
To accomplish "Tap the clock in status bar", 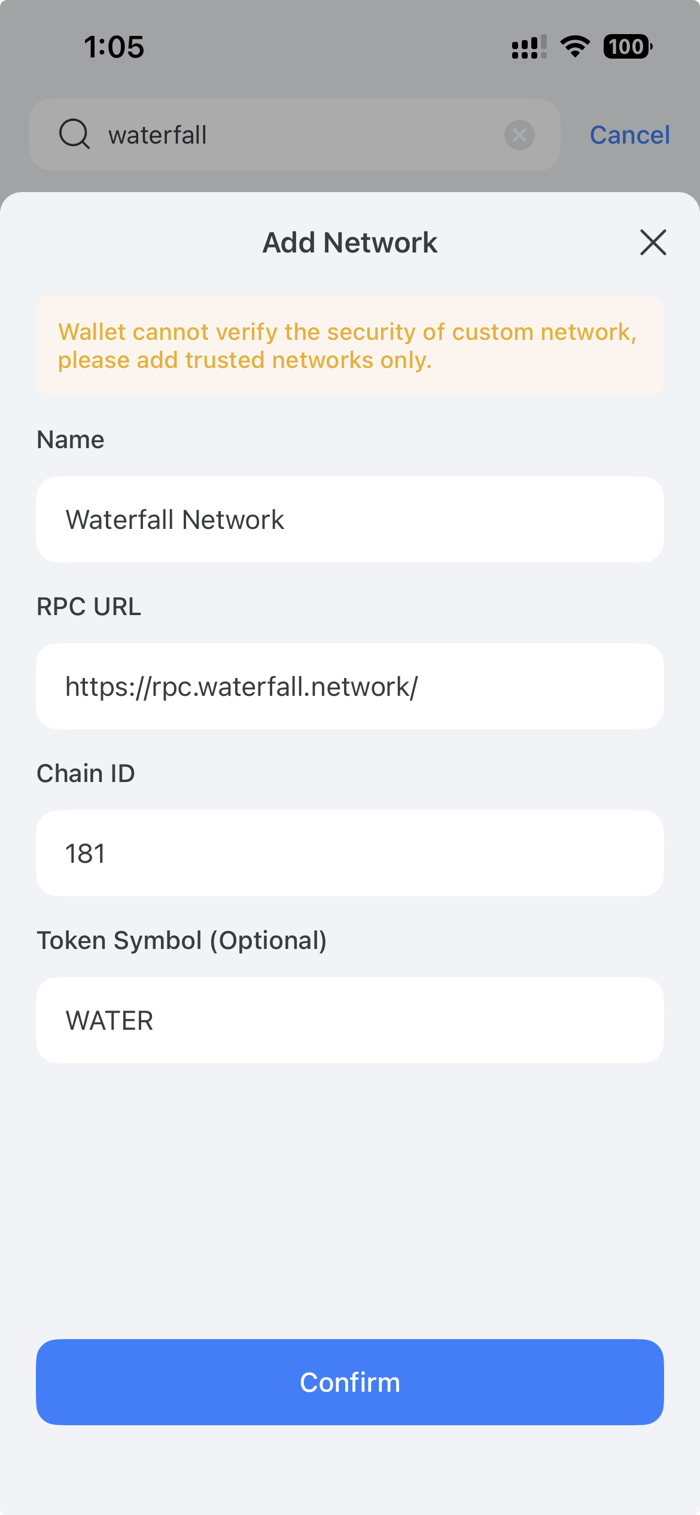I will 114,47.
